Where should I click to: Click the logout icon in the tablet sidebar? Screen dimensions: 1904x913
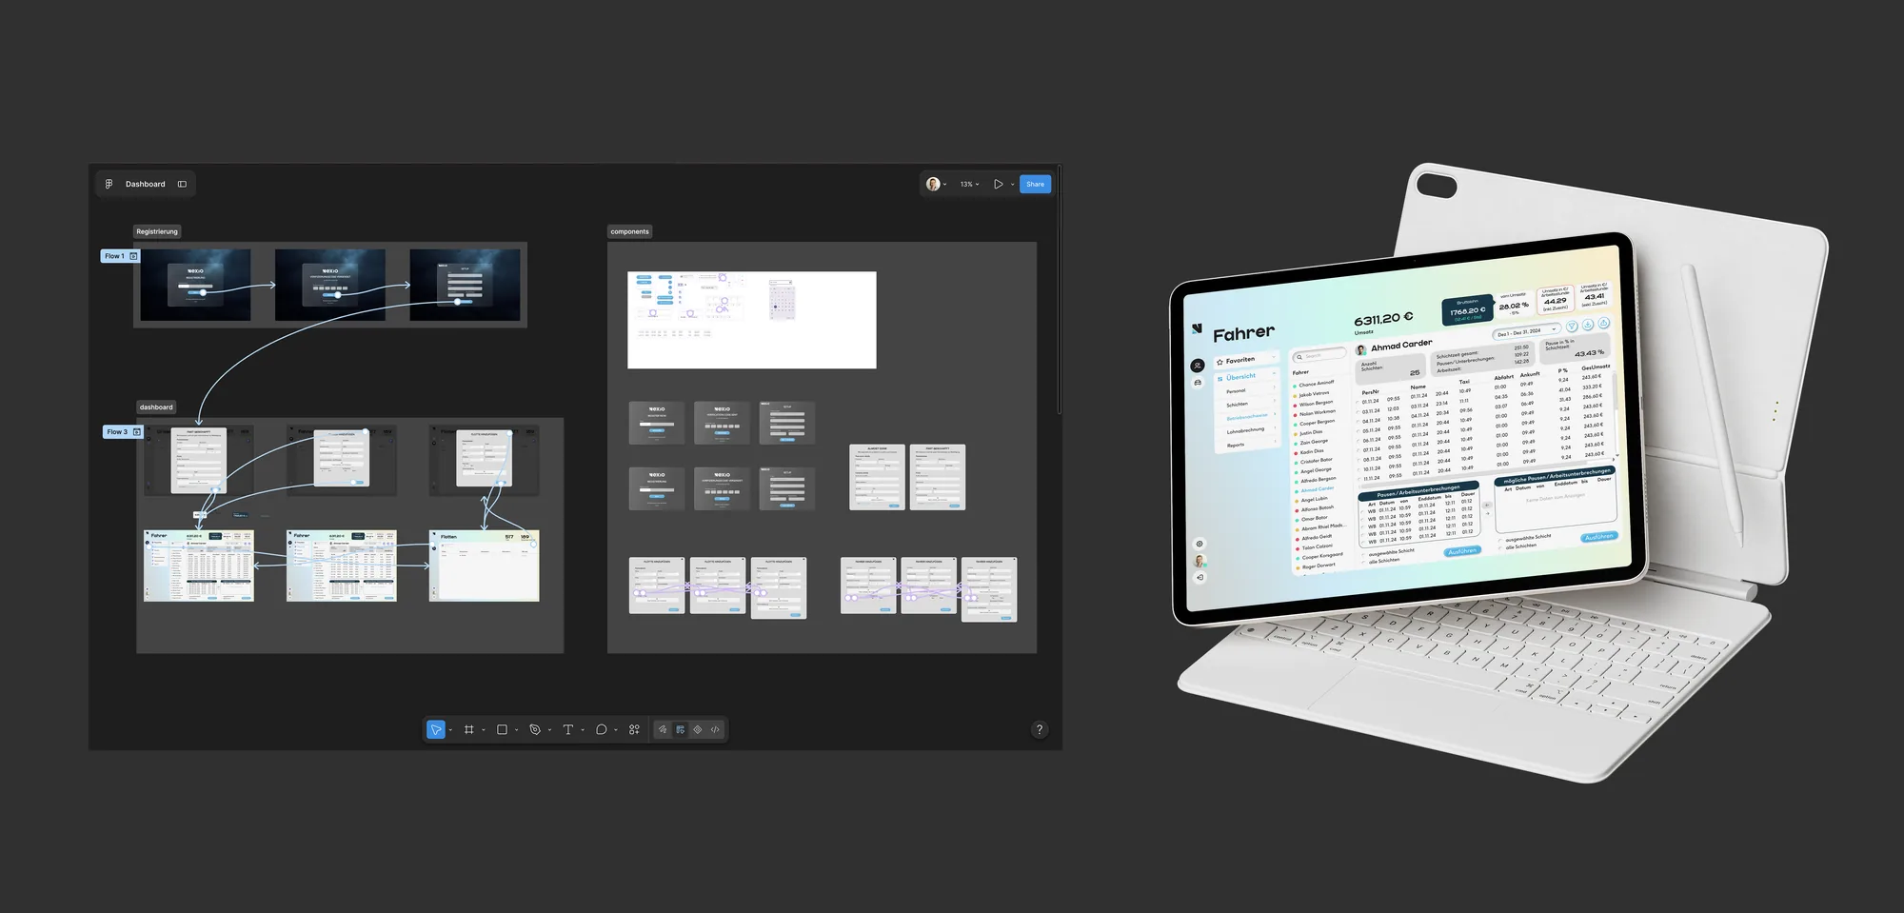point(1200,577)
